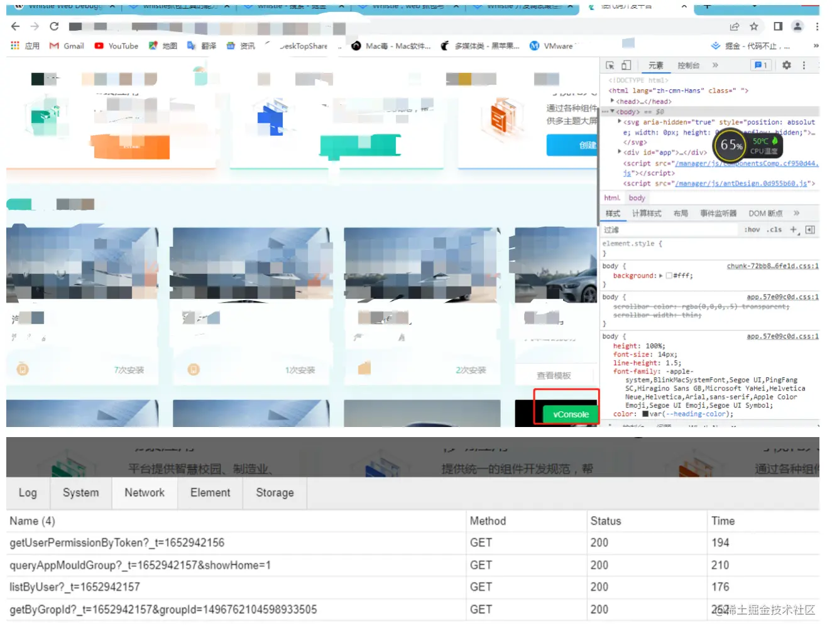Switch to the 布局 Layout tab

pos(681,214)
